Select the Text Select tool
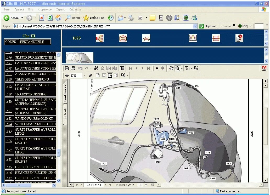Viewport: 270px width, 195px height. (x=187, y=68)
